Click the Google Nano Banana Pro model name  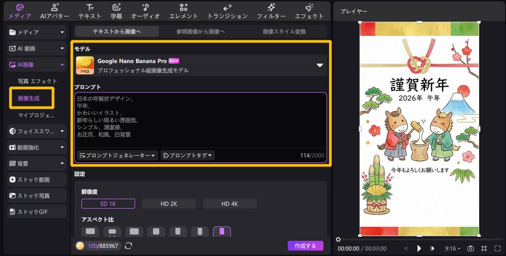132,61
